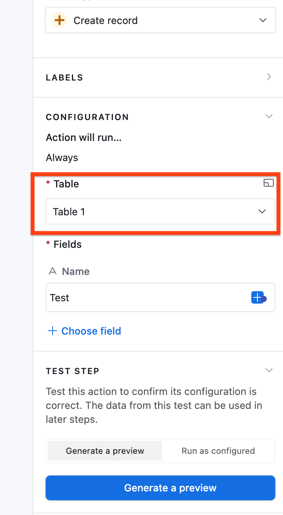This screenshot has width=283, height=515.
Task: Change the Always run condition
Action: click(62, 158)
